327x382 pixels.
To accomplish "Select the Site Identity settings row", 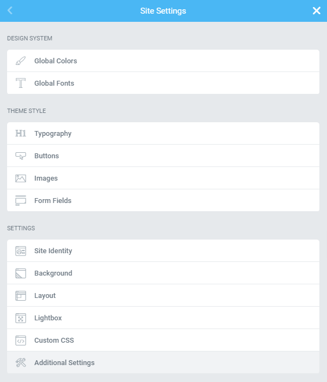I will click(163, 250).
